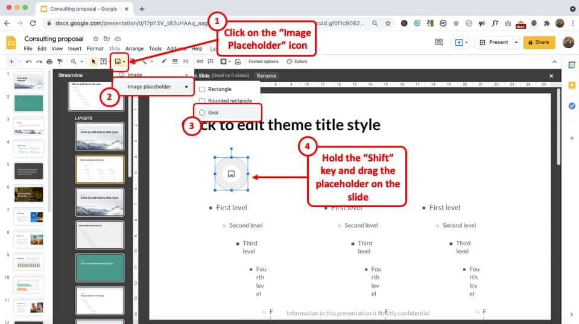Screen dimensions: 579x324
Task: Select the green layout thumbnail
Action: (x=100, y=267)
